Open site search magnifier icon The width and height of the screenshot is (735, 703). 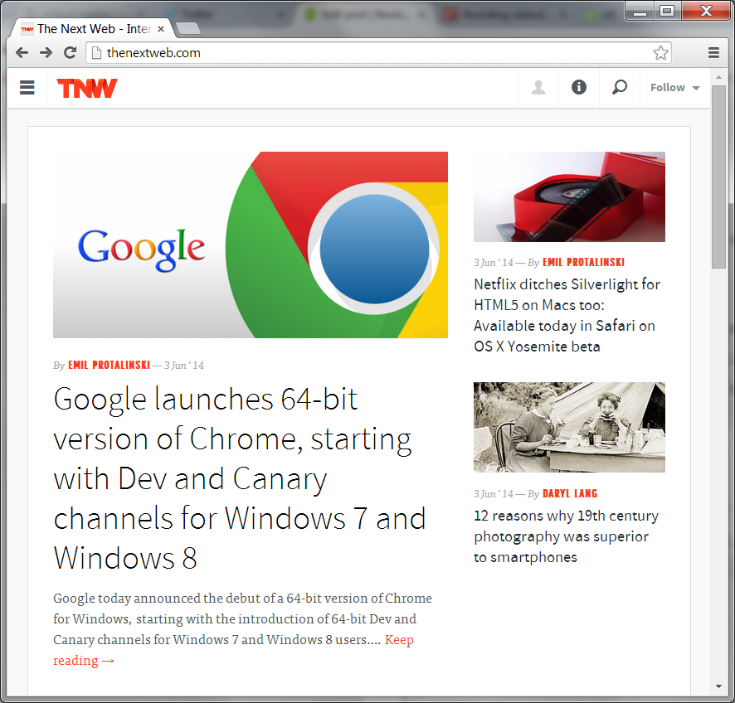pyautogui.click(x=620, y=87)
